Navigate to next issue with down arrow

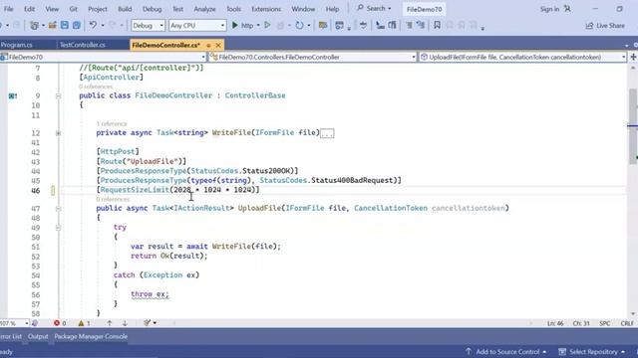(x=125, y=323)
